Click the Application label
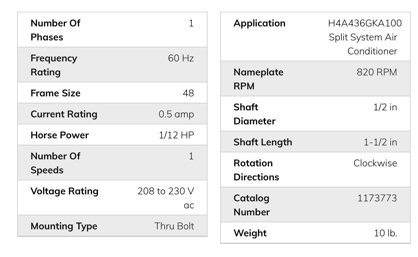This screenshot has width=418, height=257. coord(259,23)
